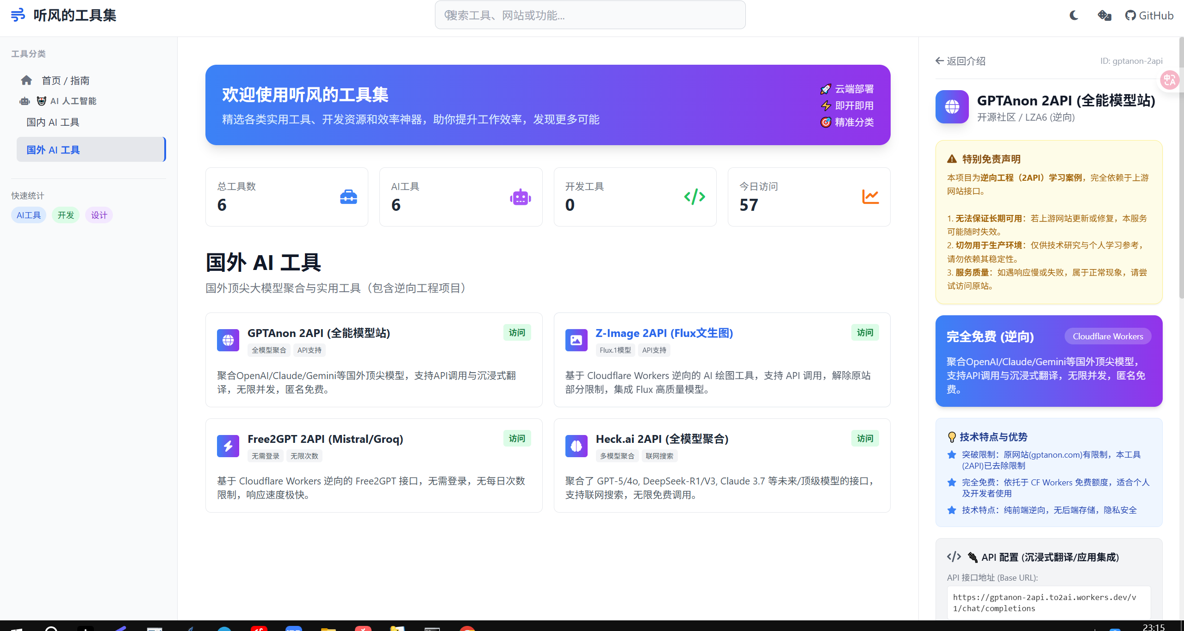Click the AI工具 quick stat tag
Viewport: 1184px width, 631px height.
click(29, 215)
